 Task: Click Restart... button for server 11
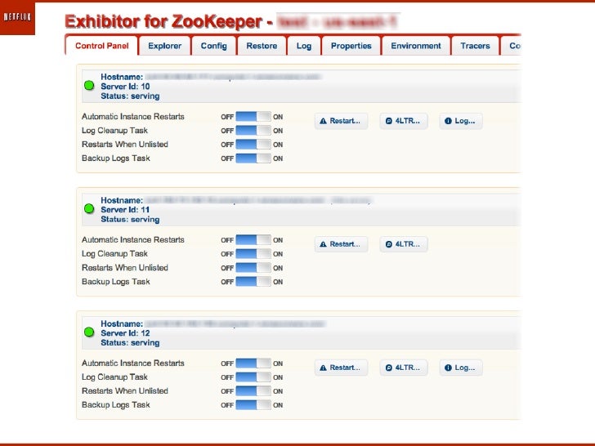click(341, 244)
